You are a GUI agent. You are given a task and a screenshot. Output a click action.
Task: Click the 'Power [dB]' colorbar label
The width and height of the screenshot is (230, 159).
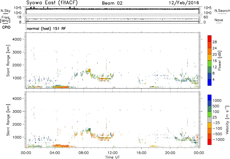tap(219, 61)
